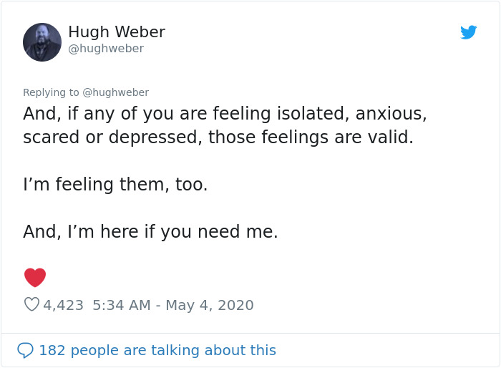Open Hugh Weber's profile avatar
The height and width of the screenshot is (368, 501).
coord(42,42)
